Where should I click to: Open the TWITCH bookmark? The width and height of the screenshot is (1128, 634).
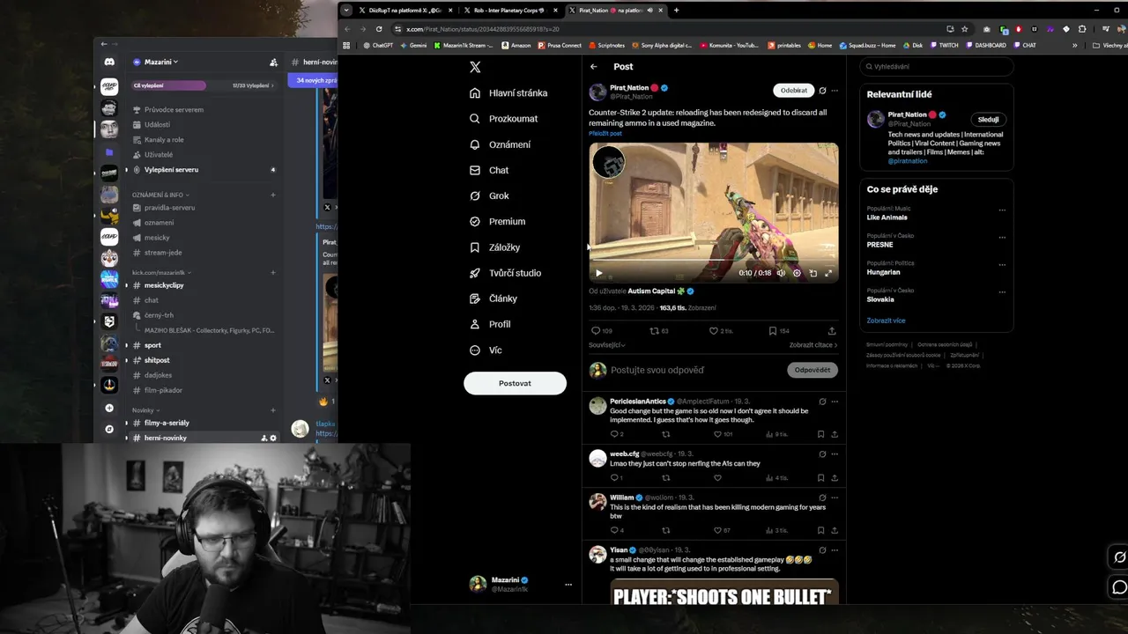coord(943,45)
